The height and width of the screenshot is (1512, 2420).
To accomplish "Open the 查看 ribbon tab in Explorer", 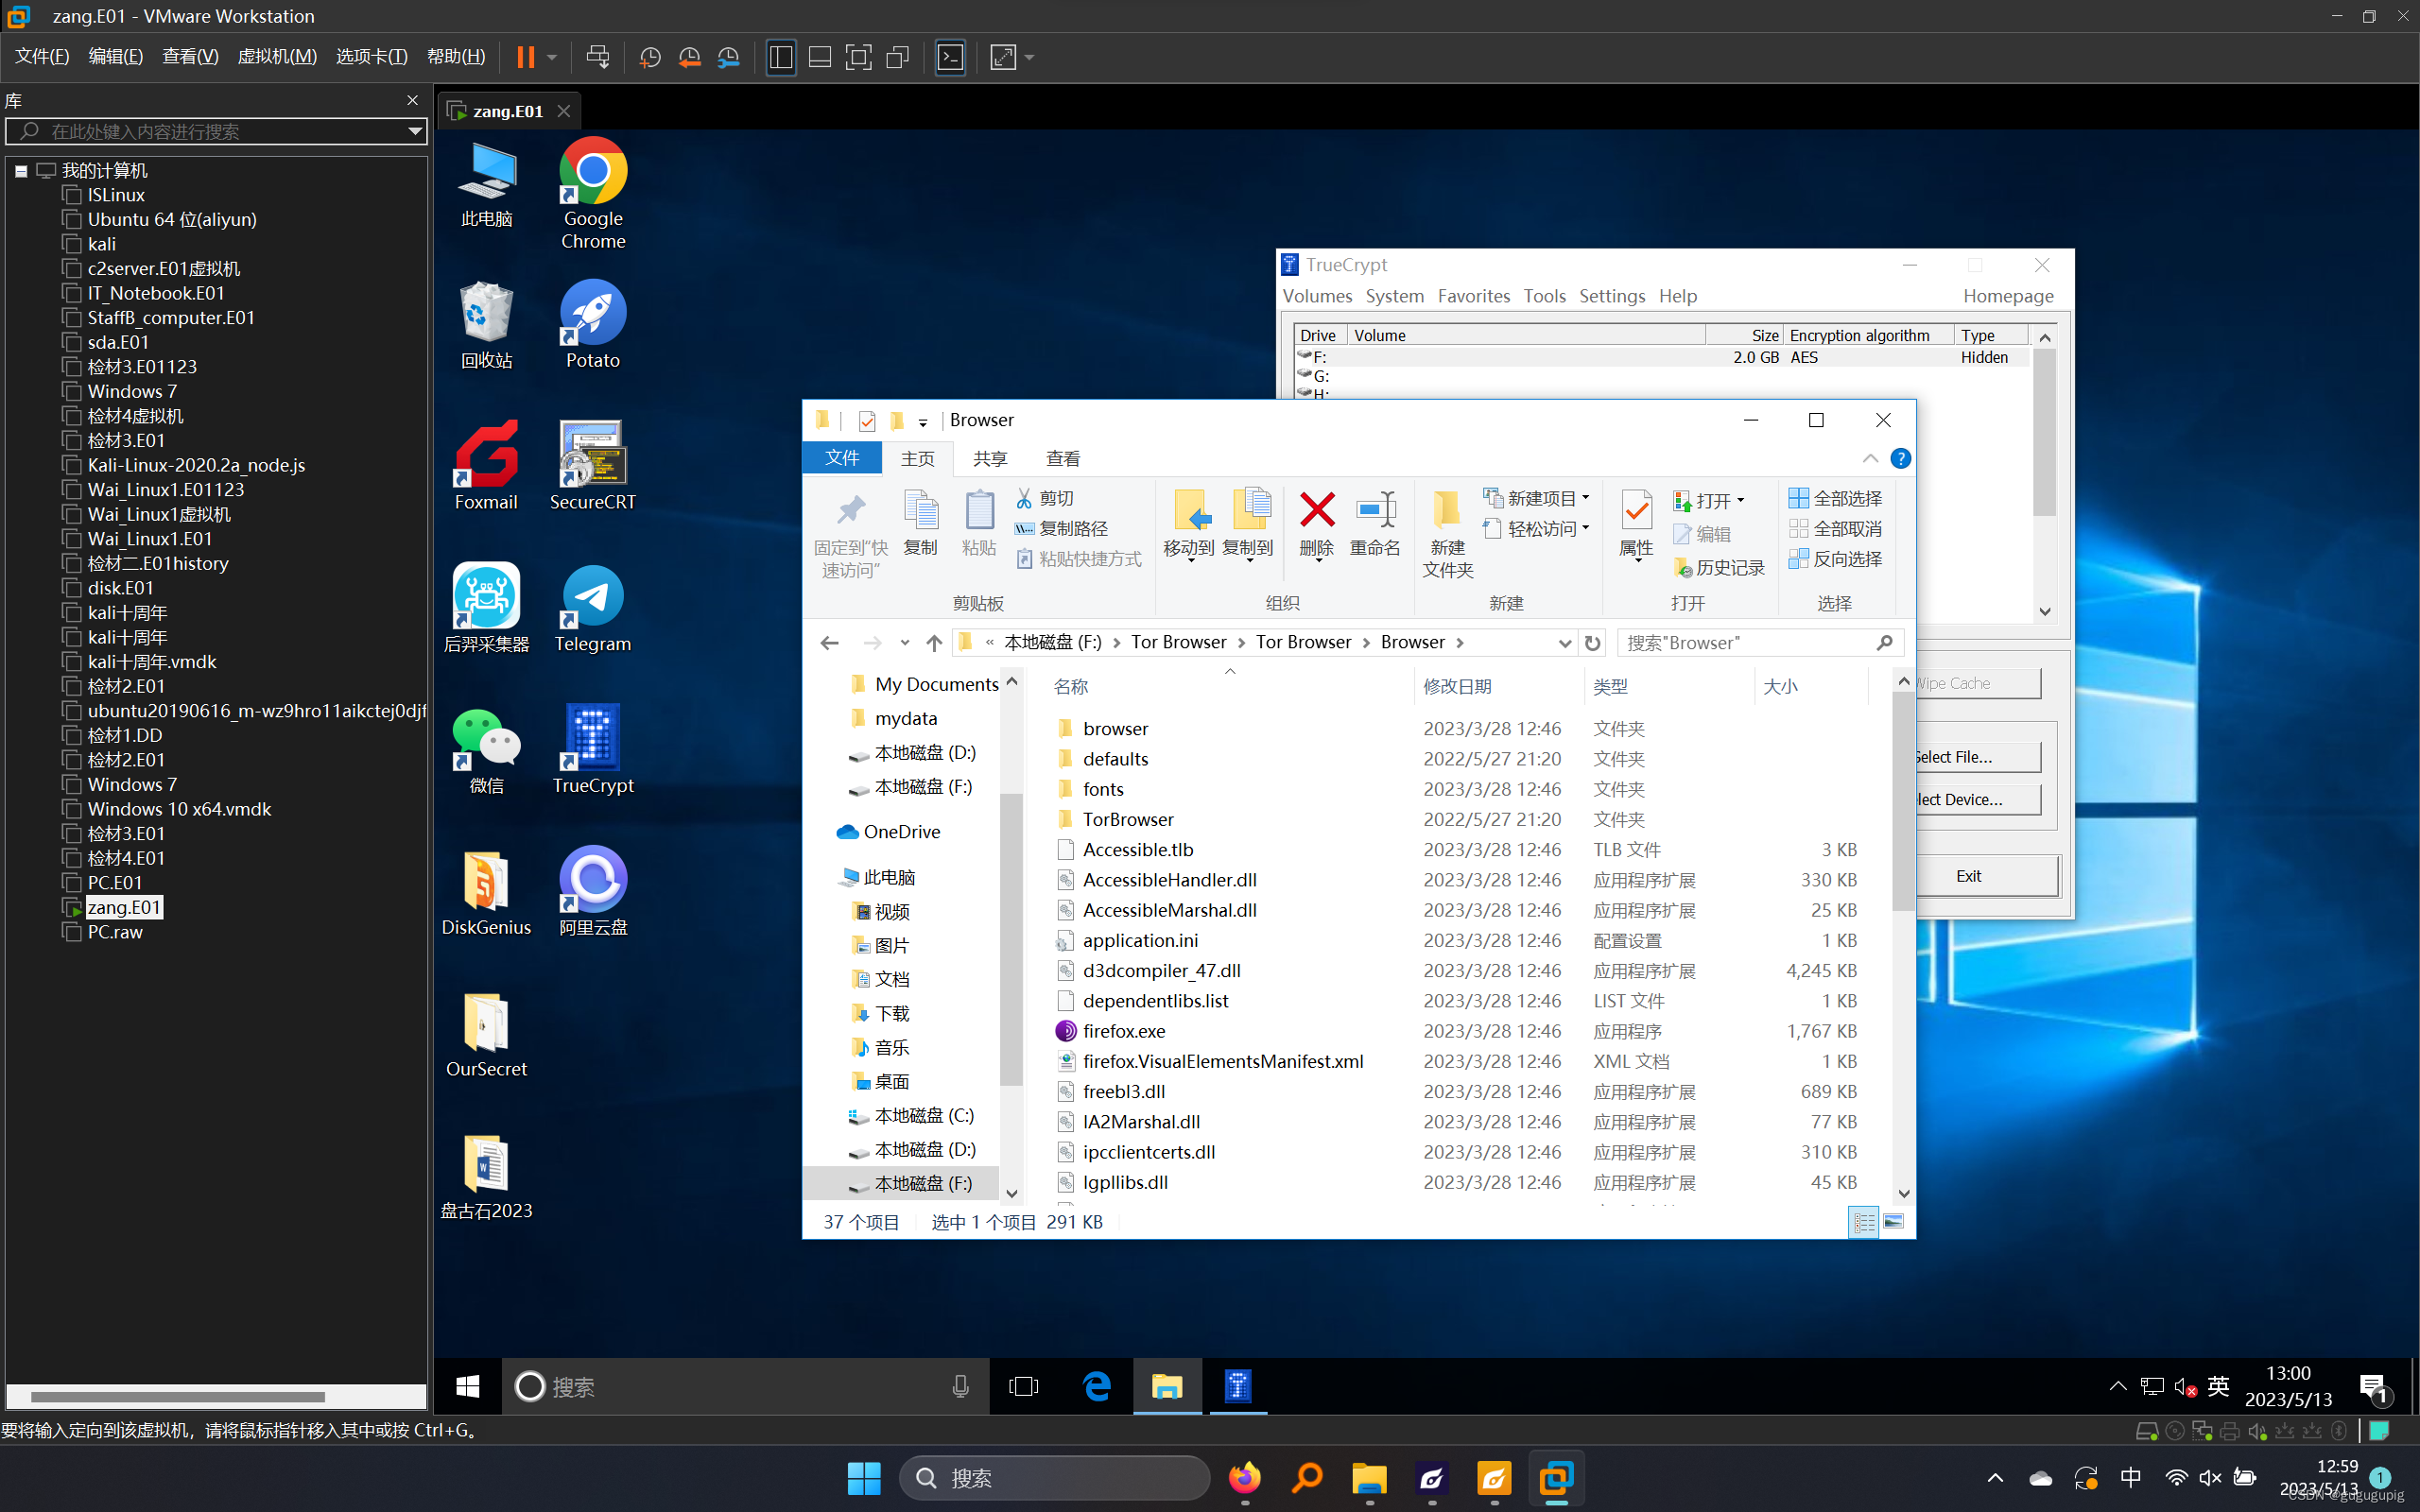I will coord(1062,458).
